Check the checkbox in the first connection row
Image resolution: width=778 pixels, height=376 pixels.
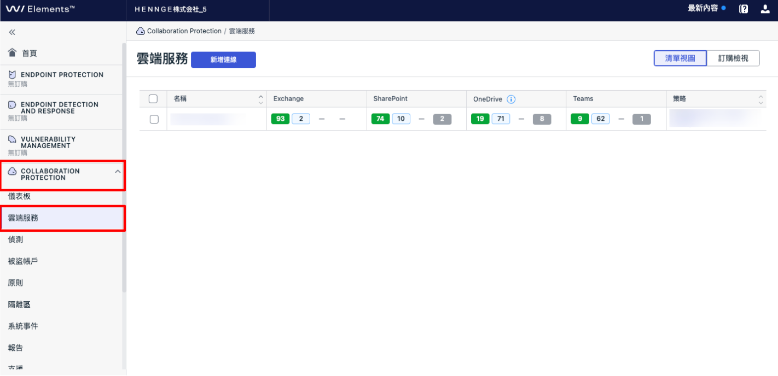[154, 119]
